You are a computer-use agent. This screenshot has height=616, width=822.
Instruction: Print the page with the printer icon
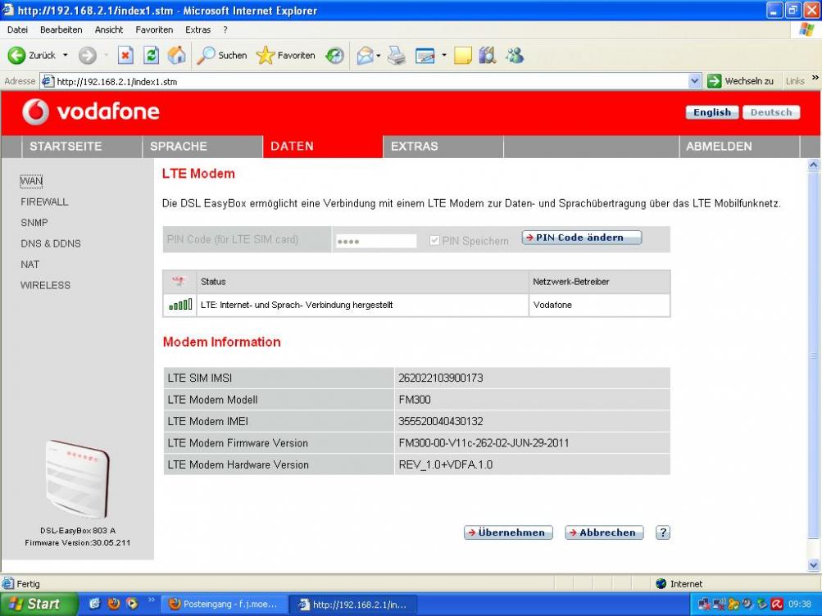397,55
